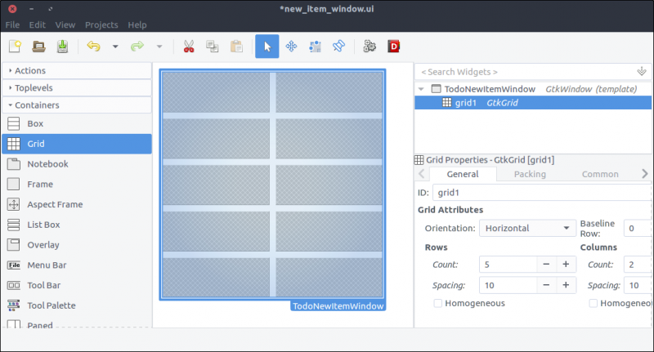
Task: Switch to the Packing tab
Action: coord(530,174)
